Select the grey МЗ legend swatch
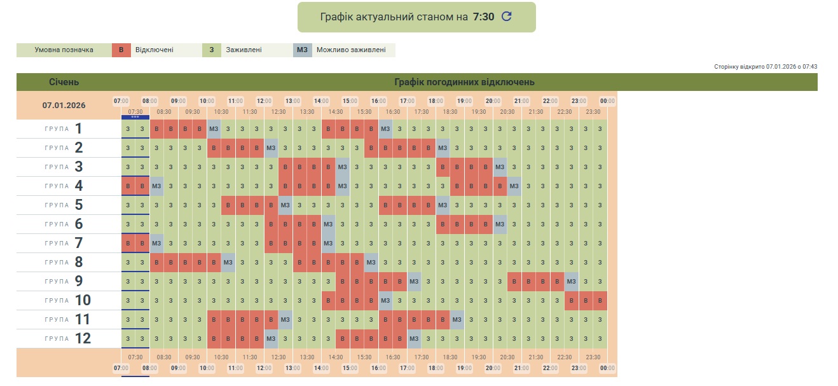Screen dimensions: 838x386 click(302, 50)
